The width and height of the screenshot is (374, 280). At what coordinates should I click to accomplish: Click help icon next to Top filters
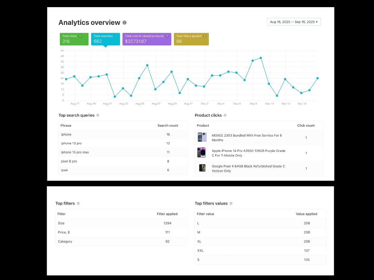click(x=78, y=203)
